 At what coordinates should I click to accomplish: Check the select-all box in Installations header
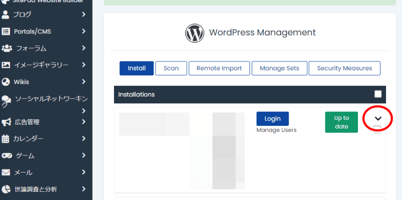click(x=378, y=94)
